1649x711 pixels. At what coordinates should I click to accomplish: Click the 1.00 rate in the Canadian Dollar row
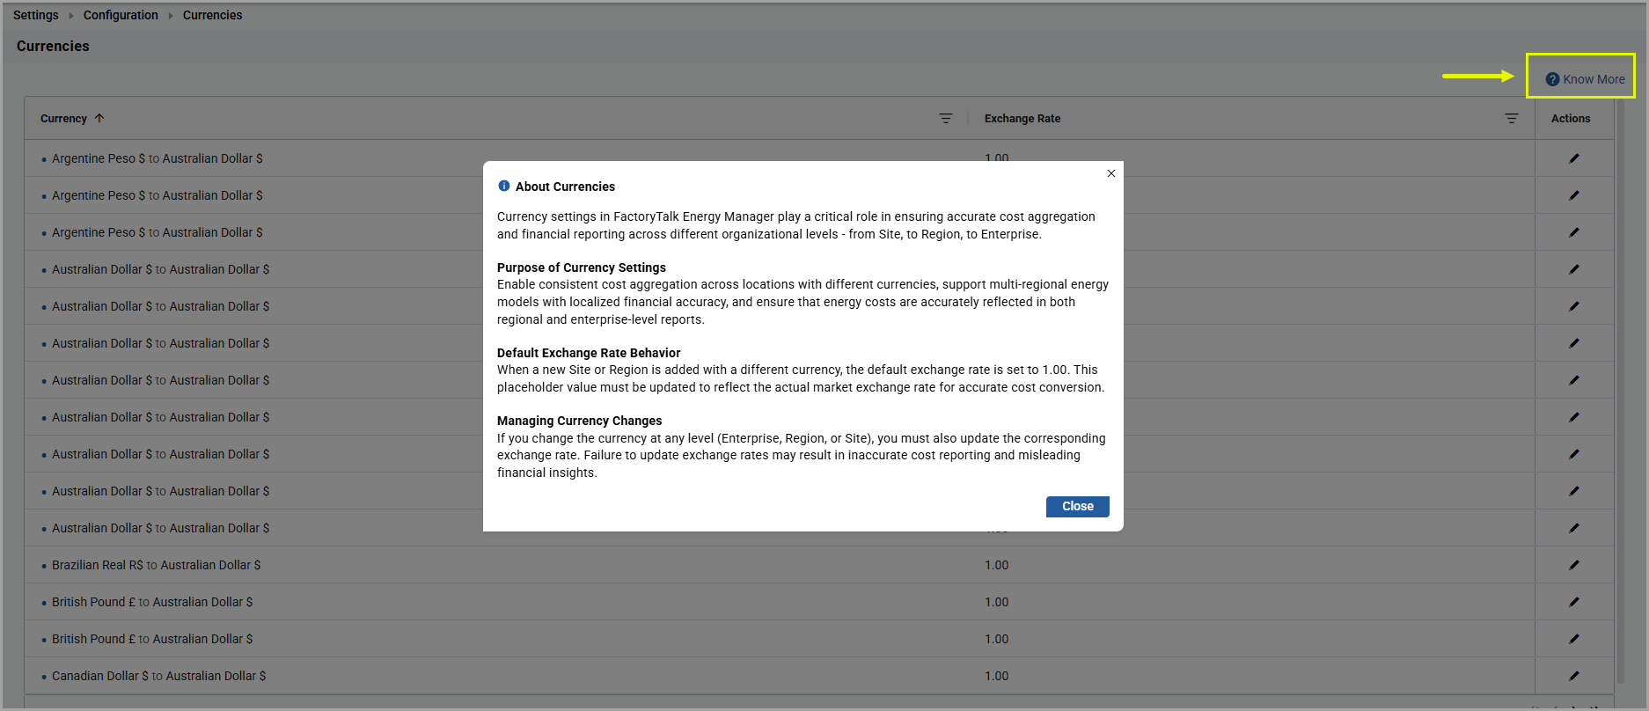(x=996, y=676)
